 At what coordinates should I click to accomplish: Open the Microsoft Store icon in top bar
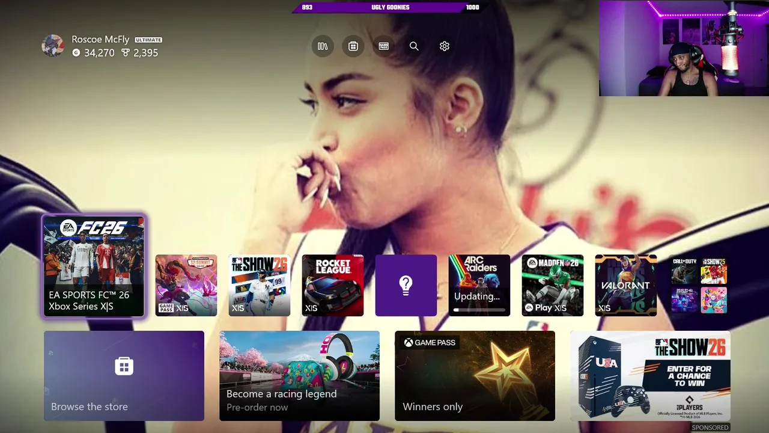point(353,46)
